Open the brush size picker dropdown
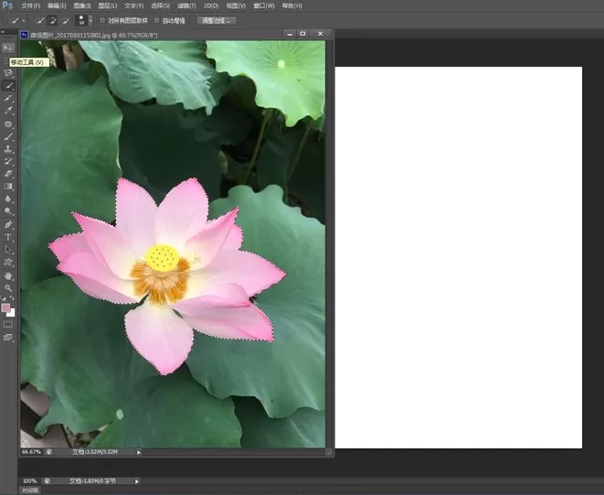604x495 pixels. pyautogui.click(x=90, y=20)
